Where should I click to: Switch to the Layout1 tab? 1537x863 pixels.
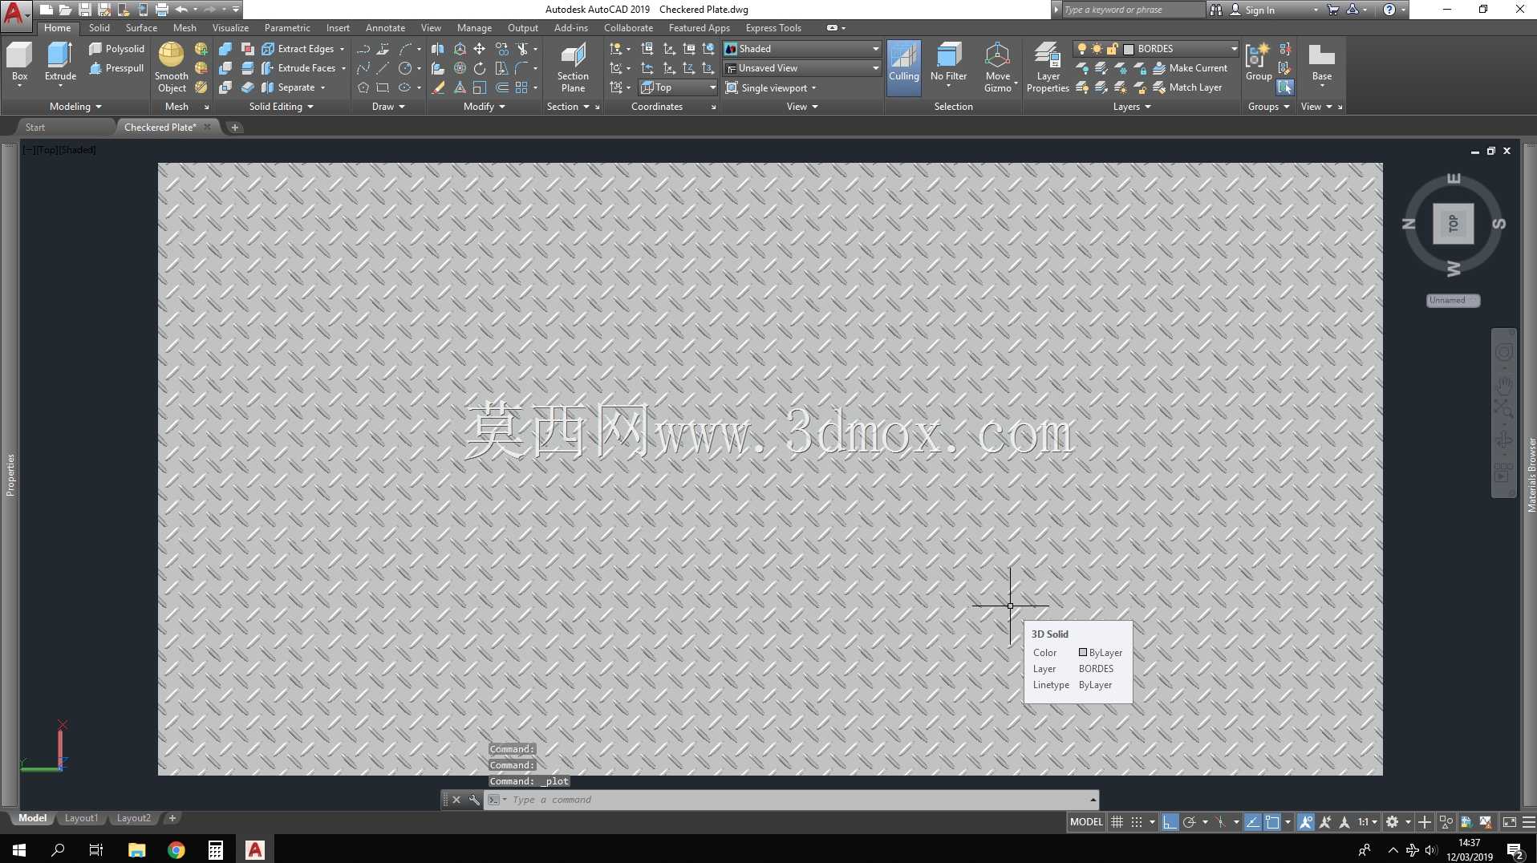pos(81,818)
